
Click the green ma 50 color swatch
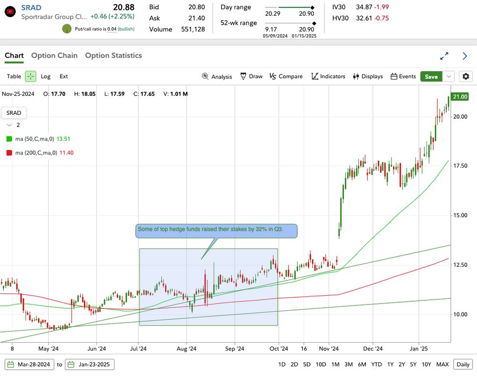9,139
